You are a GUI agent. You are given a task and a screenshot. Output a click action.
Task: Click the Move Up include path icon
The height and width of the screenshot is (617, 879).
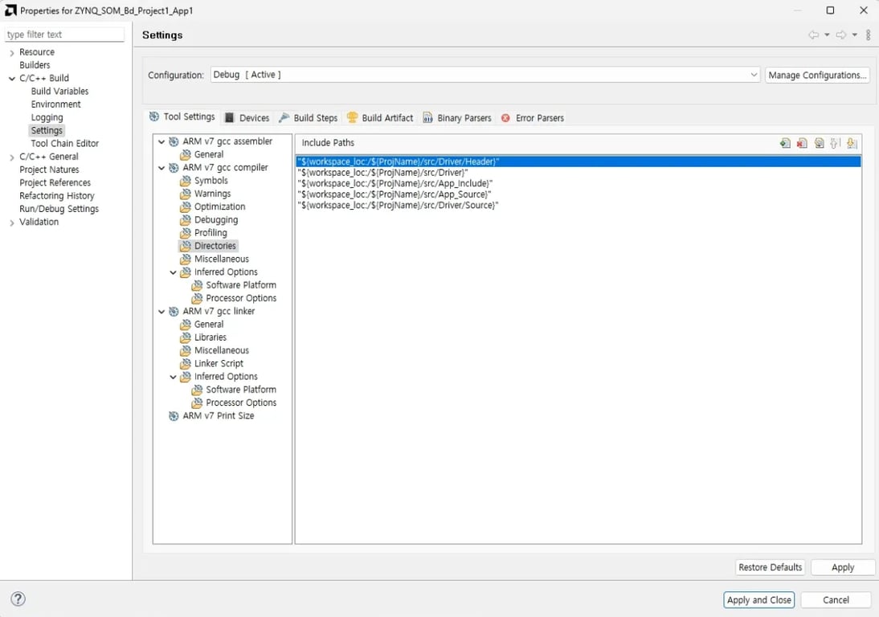tap(836, 144)
